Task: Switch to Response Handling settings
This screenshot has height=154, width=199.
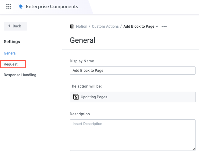Action: (20, 75)
